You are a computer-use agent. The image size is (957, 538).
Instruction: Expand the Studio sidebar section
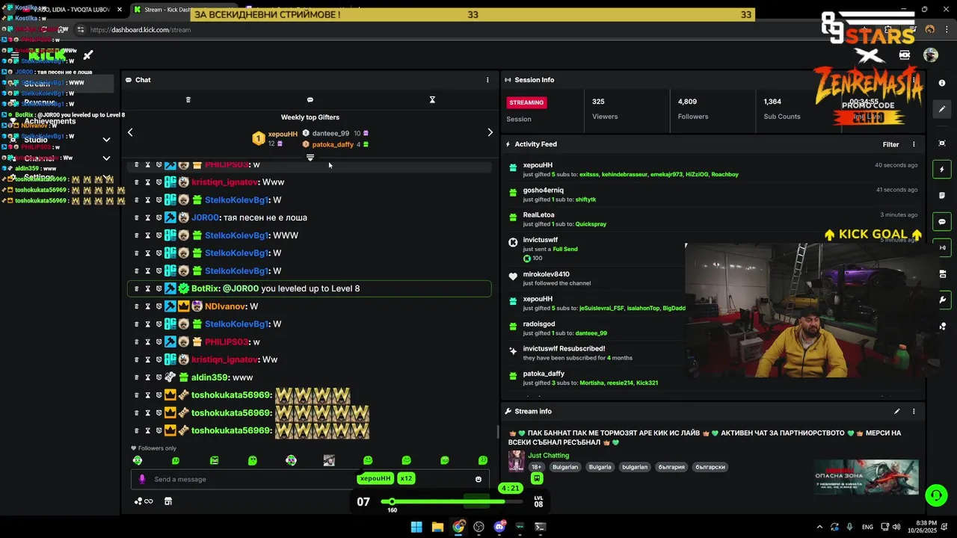(106, 140)
